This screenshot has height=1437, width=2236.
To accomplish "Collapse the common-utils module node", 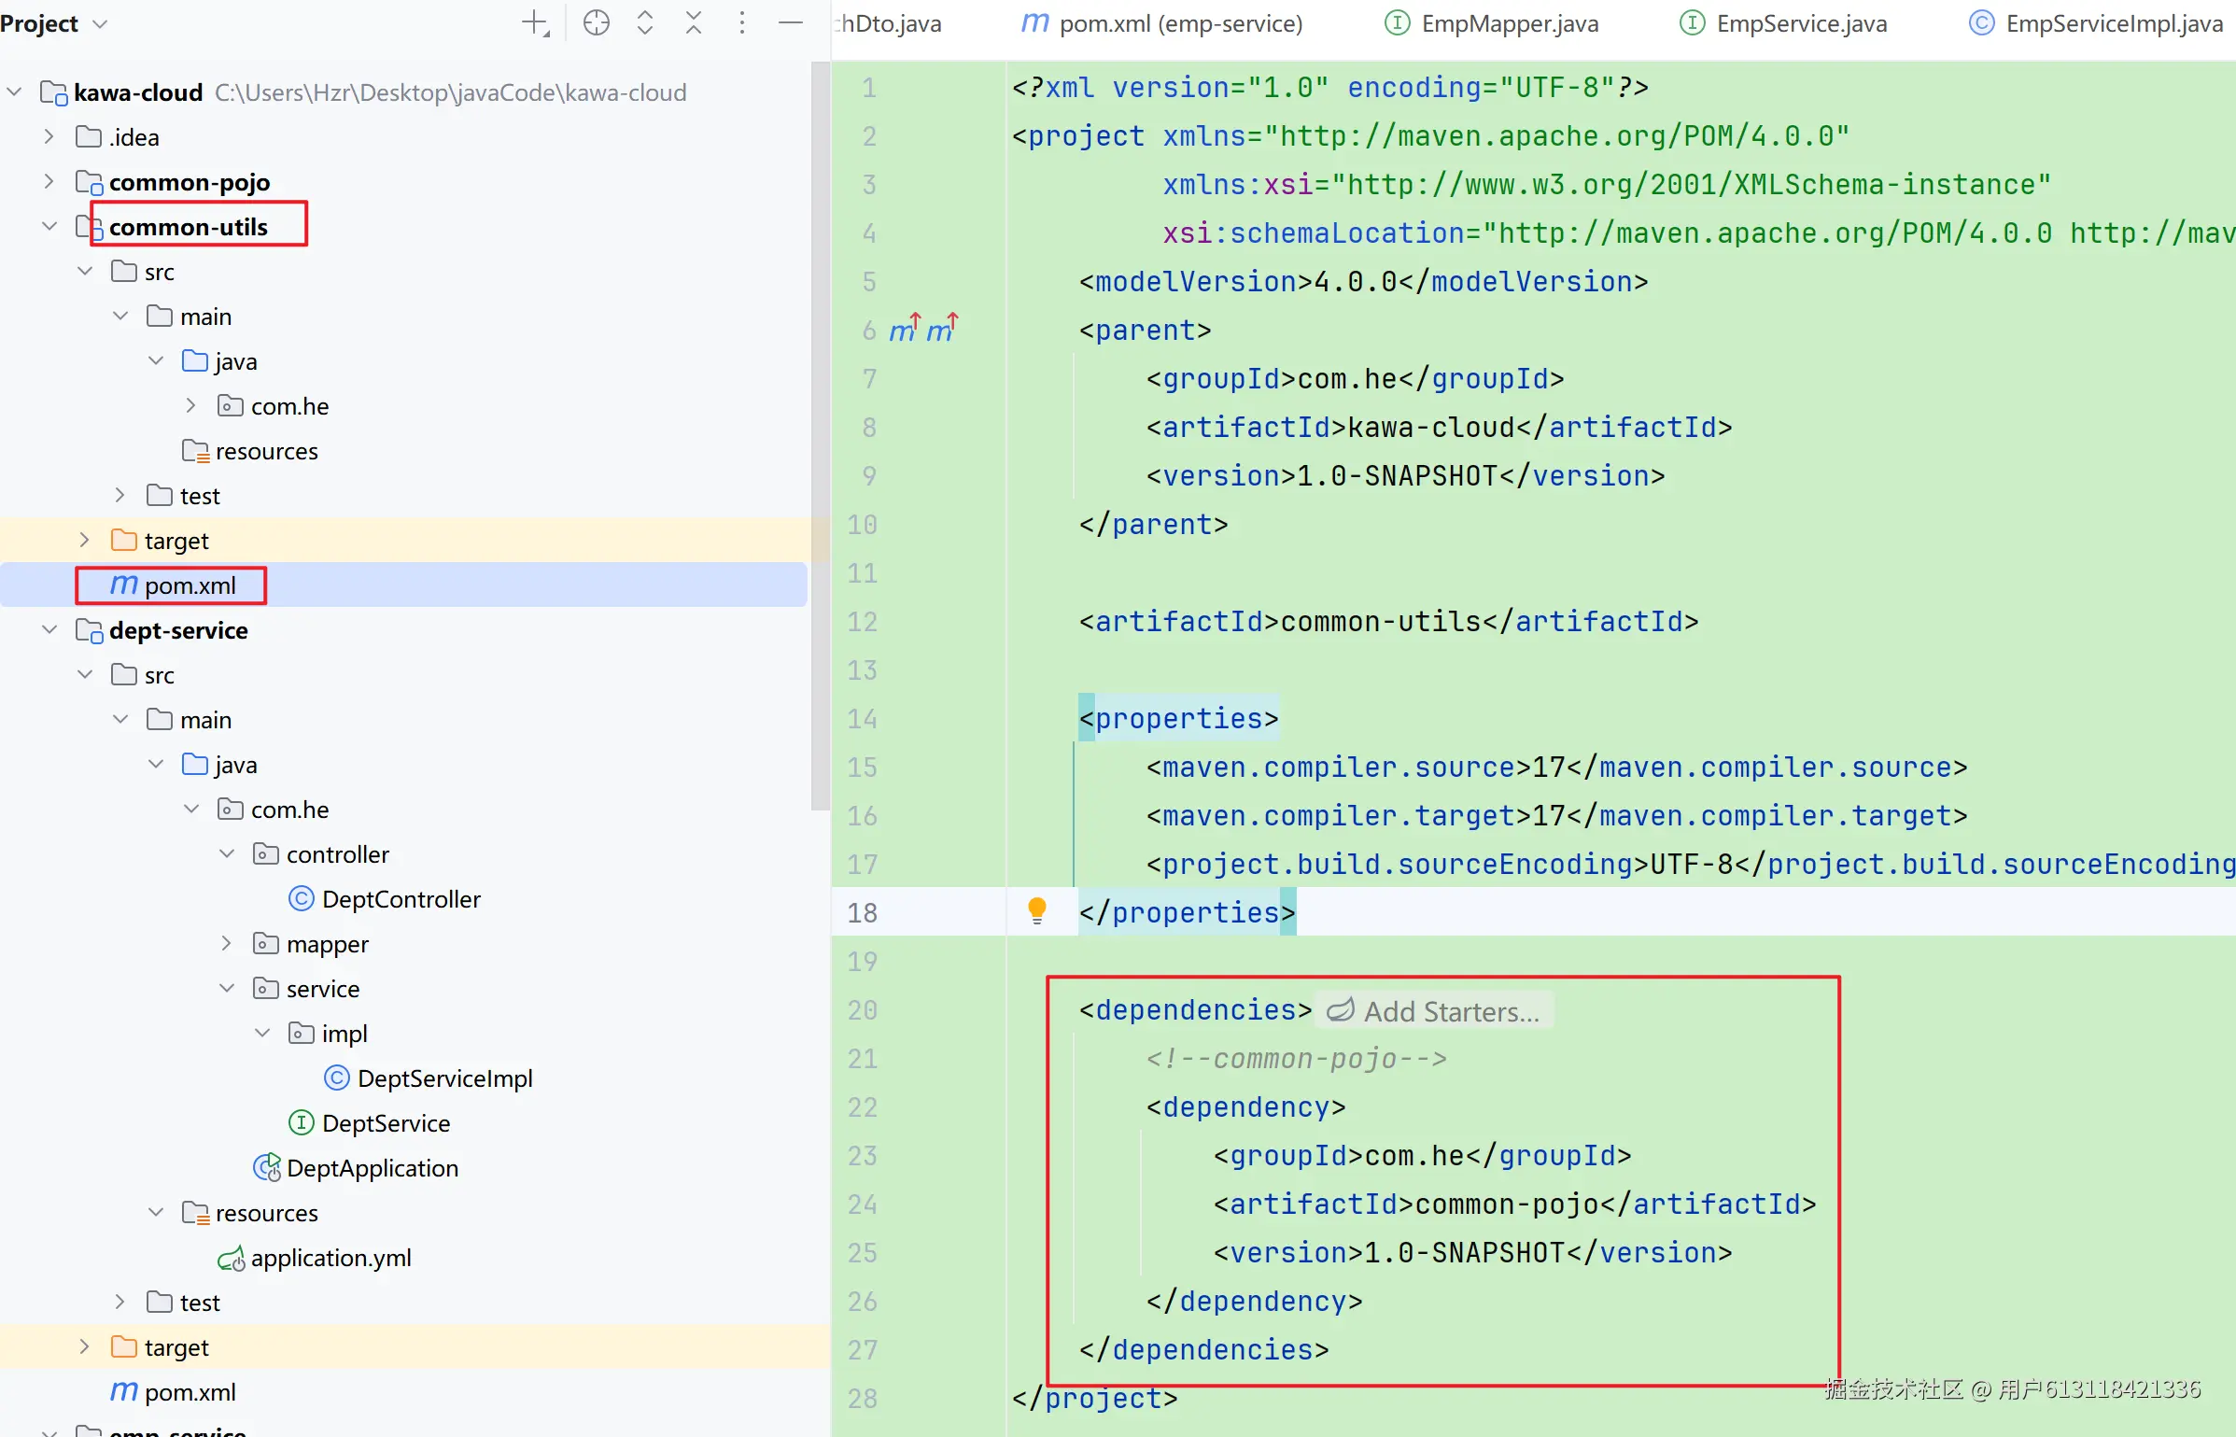I will 49,227.
